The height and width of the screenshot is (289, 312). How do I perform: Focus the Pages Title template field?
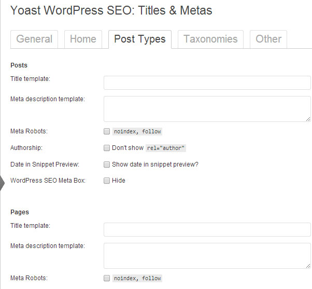pos(207,229)
